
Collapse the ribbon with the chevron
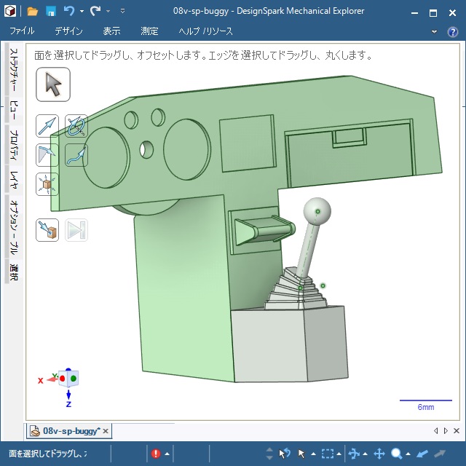click(x=435, y=31)
